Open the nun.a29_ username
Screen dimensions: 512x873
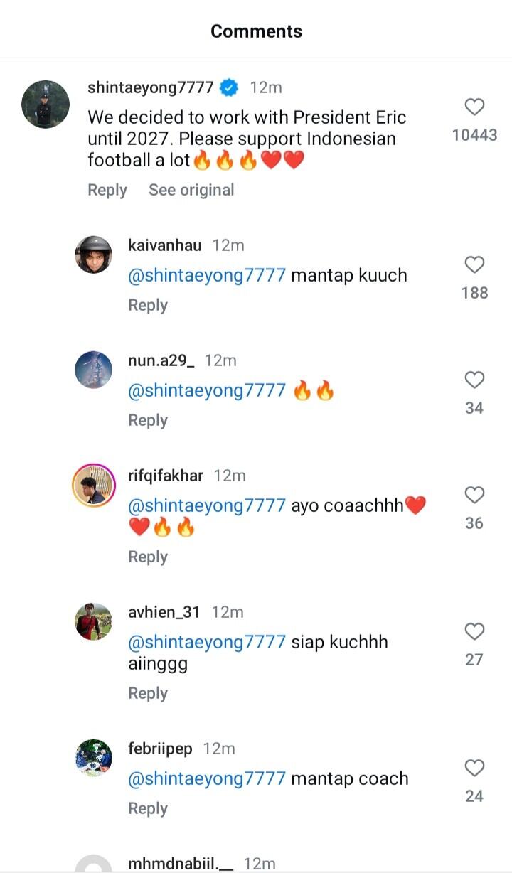point(161,361)
